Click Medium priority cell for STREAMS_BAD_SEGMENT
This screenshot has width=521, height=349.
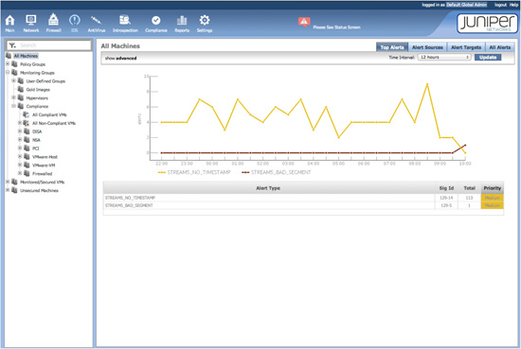[x=492, y=205]
